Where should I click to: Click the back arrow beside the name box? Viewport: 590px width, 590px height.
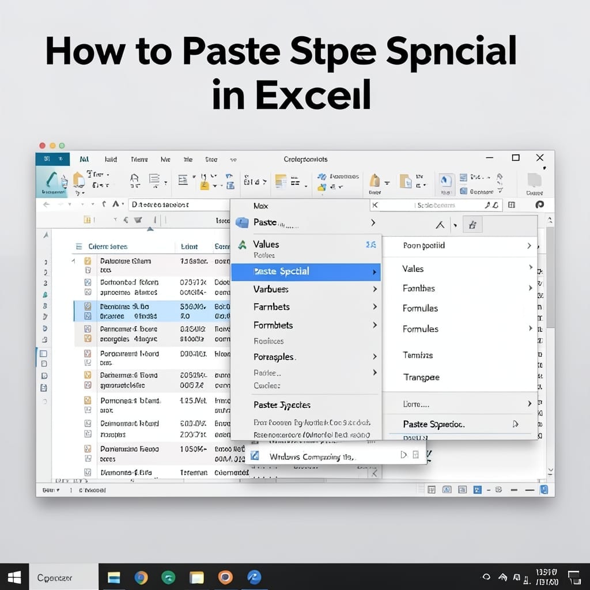46,205
